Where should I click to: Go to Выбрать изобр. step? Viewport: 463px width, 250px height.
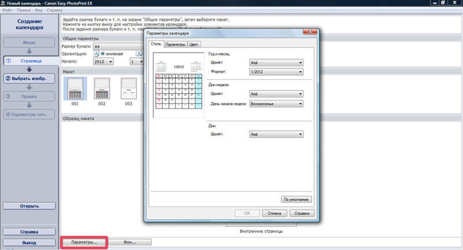[x=30, y=79]
